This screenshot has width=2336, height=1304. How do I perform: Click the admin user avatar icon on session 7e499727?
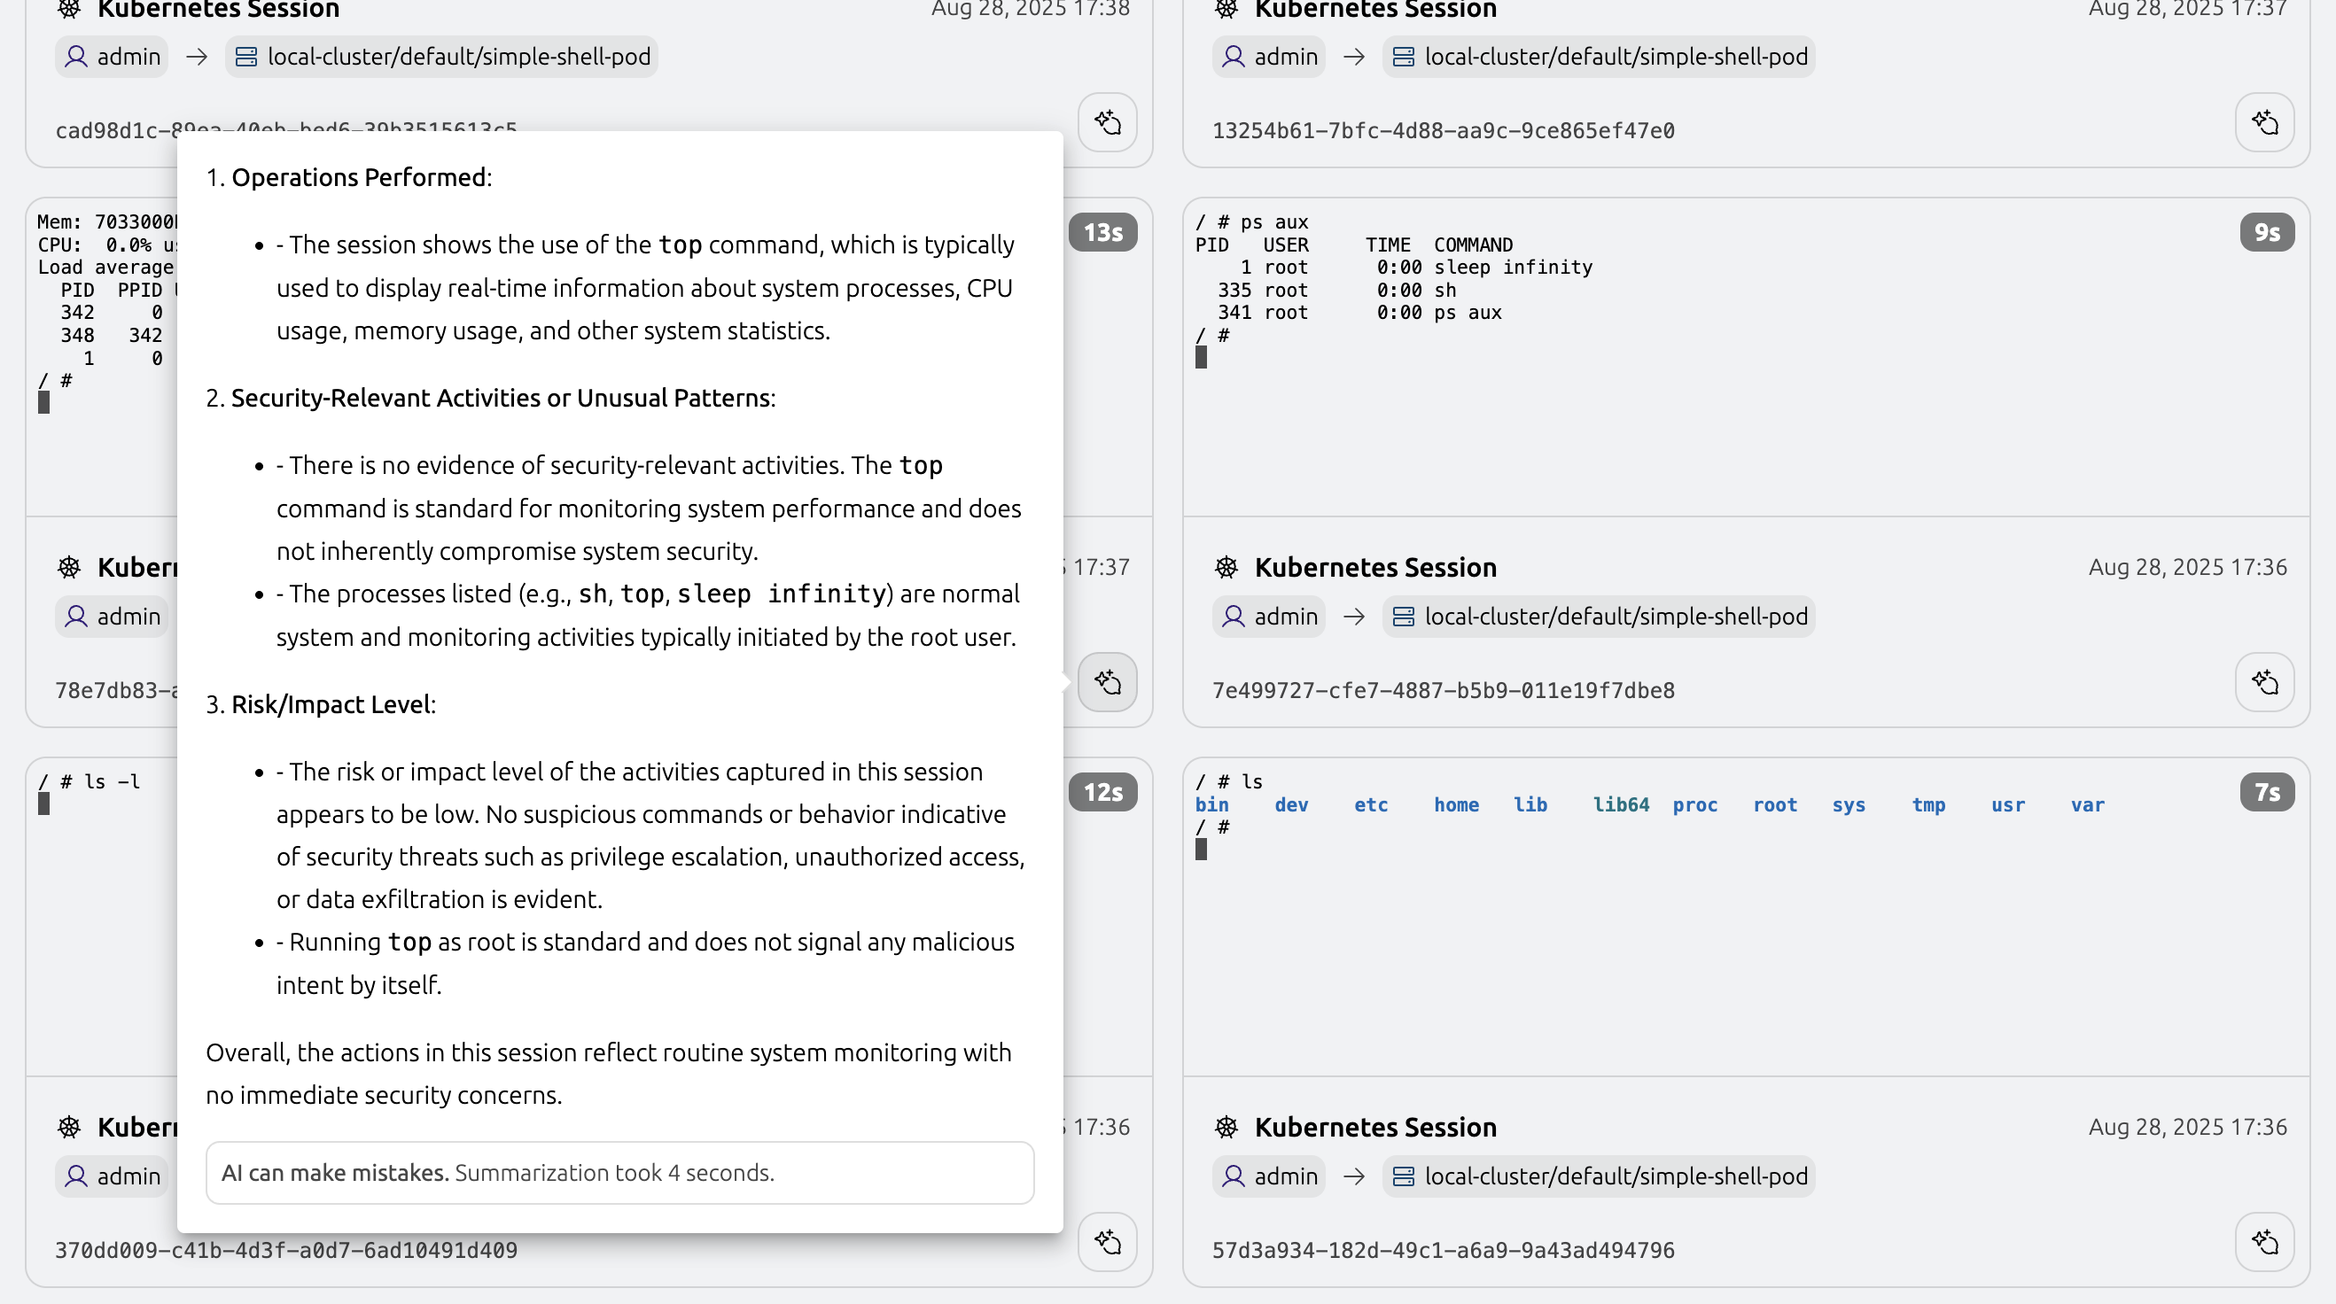pyautogui.click(x=1234, y=616)
